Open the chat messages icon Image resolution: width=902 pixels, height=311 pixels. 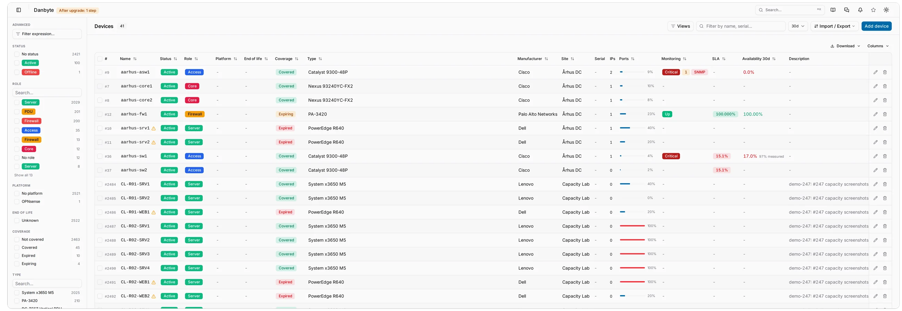coord(847,10)
